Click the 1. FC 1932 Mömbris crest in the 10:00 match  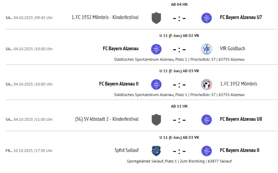coord(206,84)
